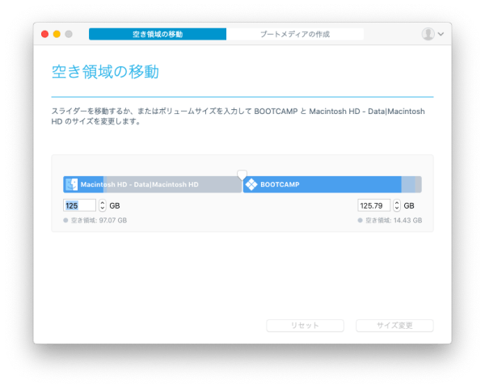This screenshot has width=485, height=388.
Task: Select the BOOTCAMP partition bar
Action: click(332, 184)
